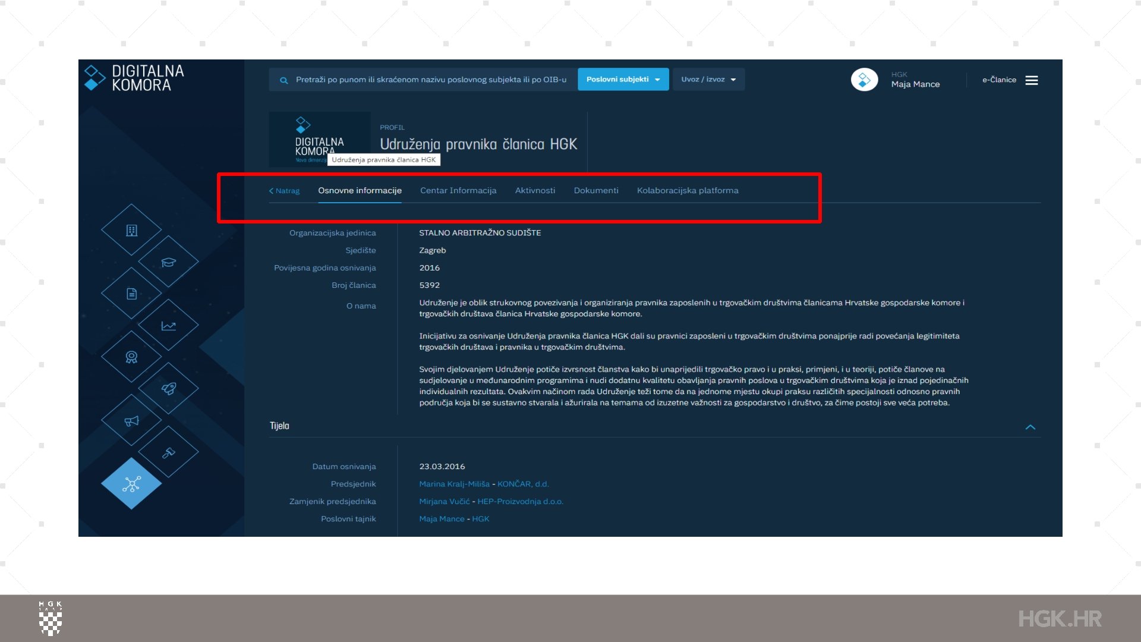Open the rocket diamond icon
Viewport: 1141px width, 642px height.
[169, 388]
